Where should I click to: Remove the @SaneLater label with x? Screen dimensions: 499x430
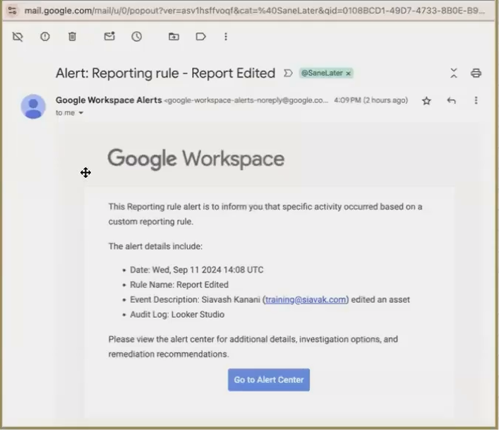coord(348,73)
